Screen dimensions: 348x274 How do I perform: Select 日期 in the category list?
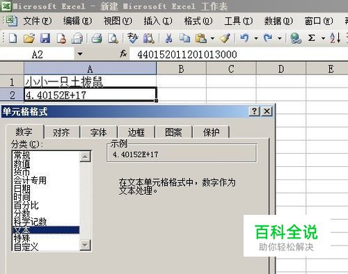pyautogui.click(x=46, y=188)
